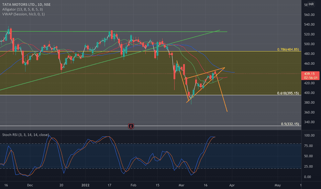Click the 560.00 price axis value
Screen dimensions: 321x189
point(309,15)
